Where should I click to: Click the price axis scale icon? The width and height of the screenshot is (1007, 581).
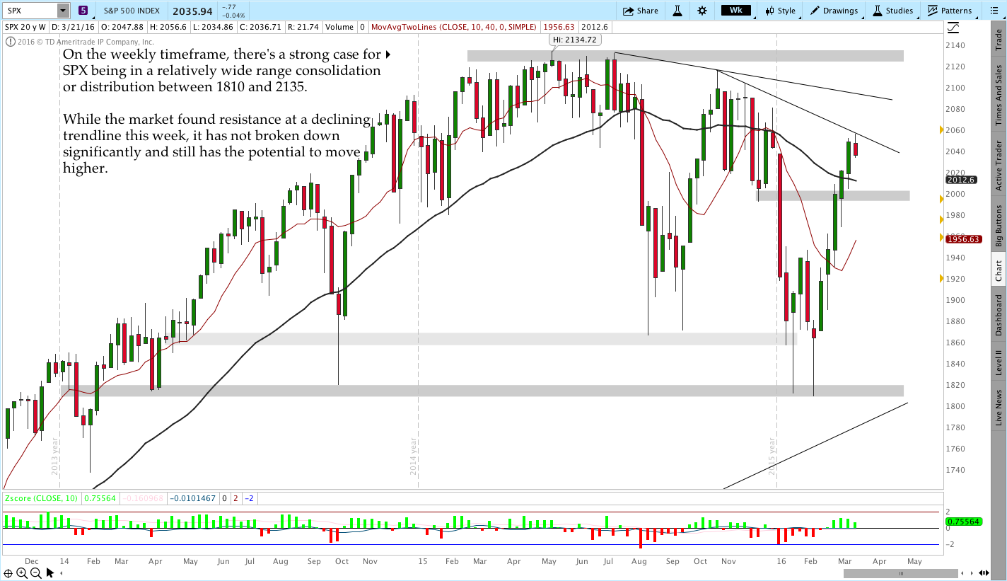953,27
